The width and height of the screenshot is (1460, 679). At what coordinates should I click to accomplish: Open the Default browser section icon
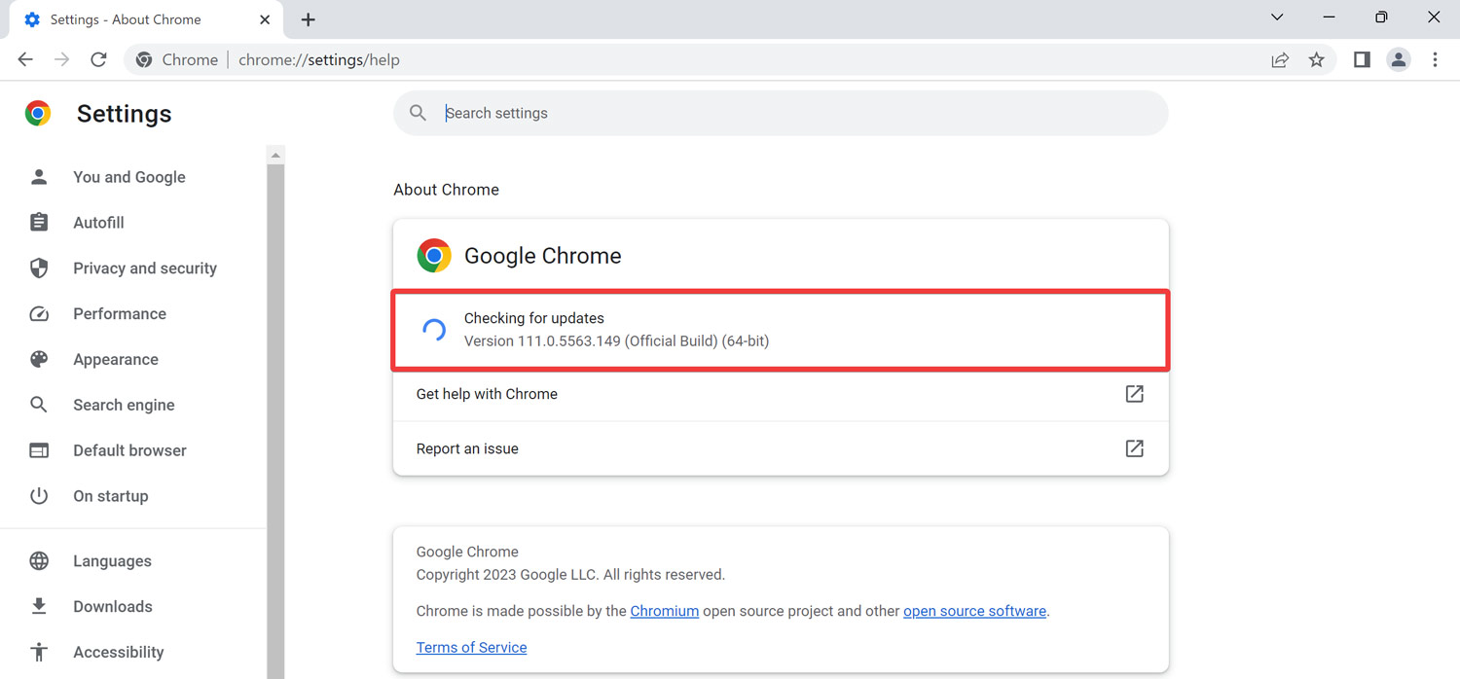click(x=39, y=449)
